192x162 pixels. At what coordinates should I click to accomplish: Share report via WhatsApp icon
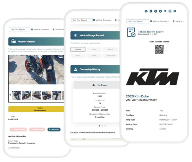point(174,11)
